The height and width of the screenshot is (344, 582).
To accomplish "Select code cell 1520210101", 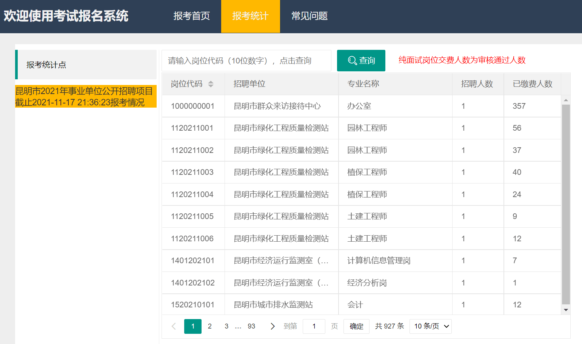I will 193,305.
